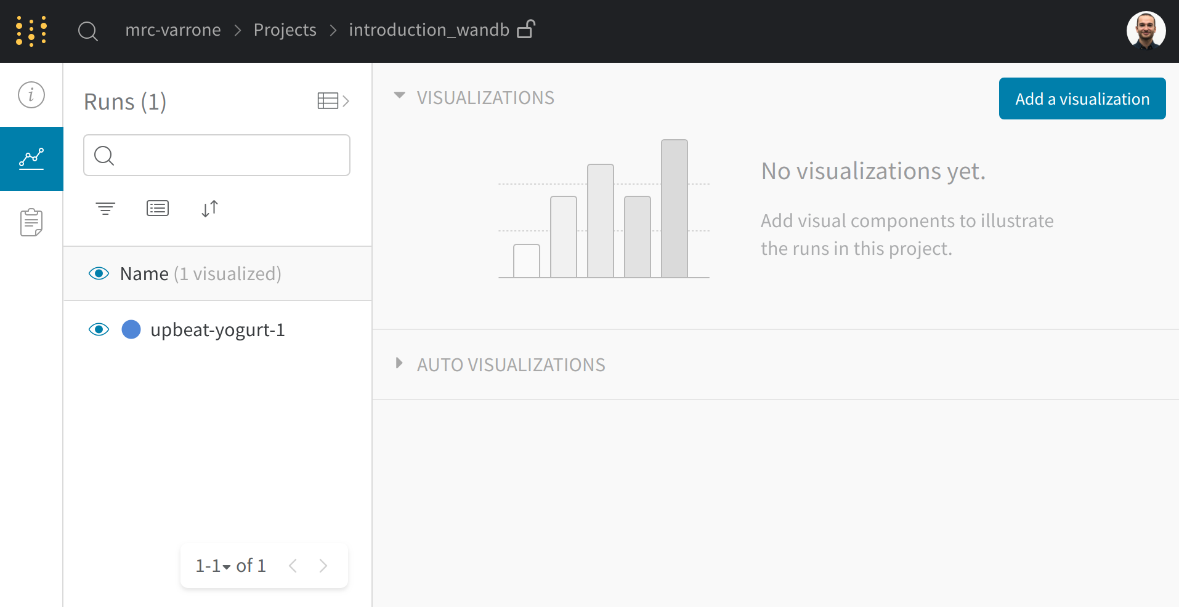Click Add a visualization button
1179x607 pixels.
[x=1082, y=98]
